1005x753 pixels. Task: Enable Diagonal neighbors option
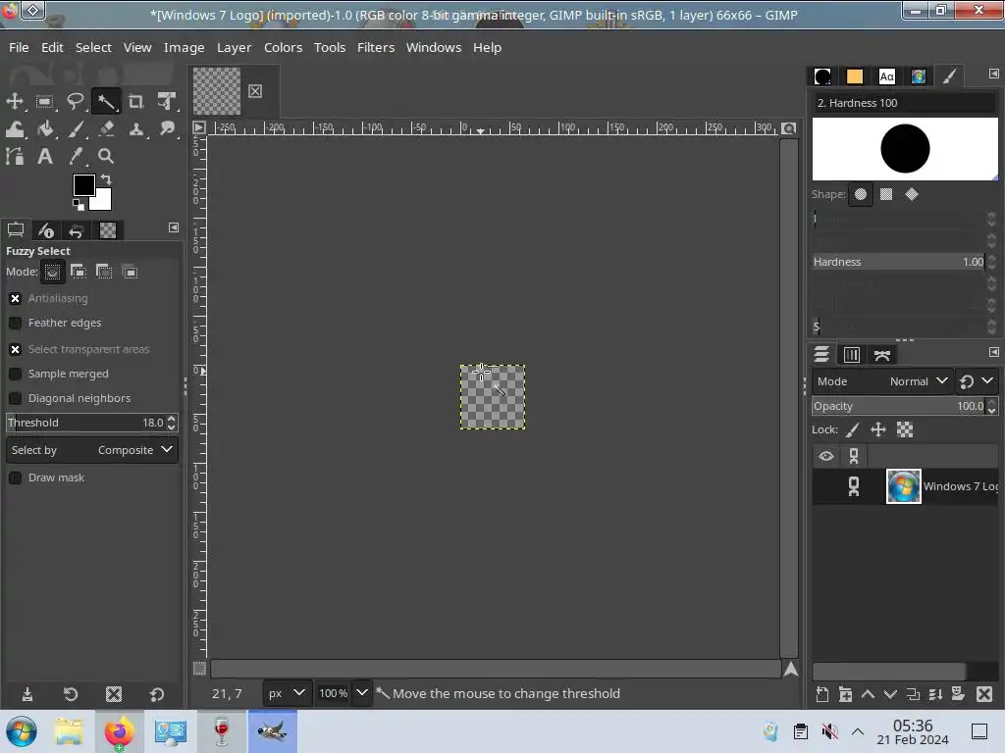tap(16, 398)
